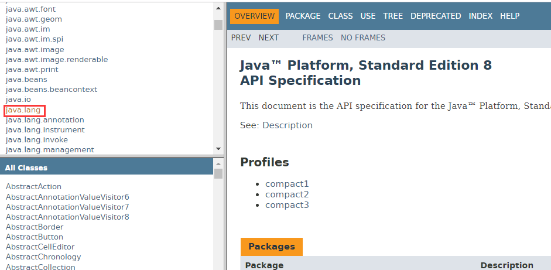Go to the TREE navigation link
Screen dimensions: 551x270
click(393, 16)
